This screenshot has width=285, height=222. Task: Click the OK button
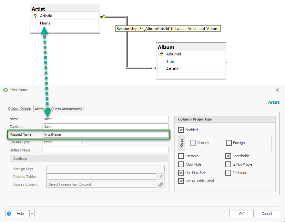tap(241, 214)
